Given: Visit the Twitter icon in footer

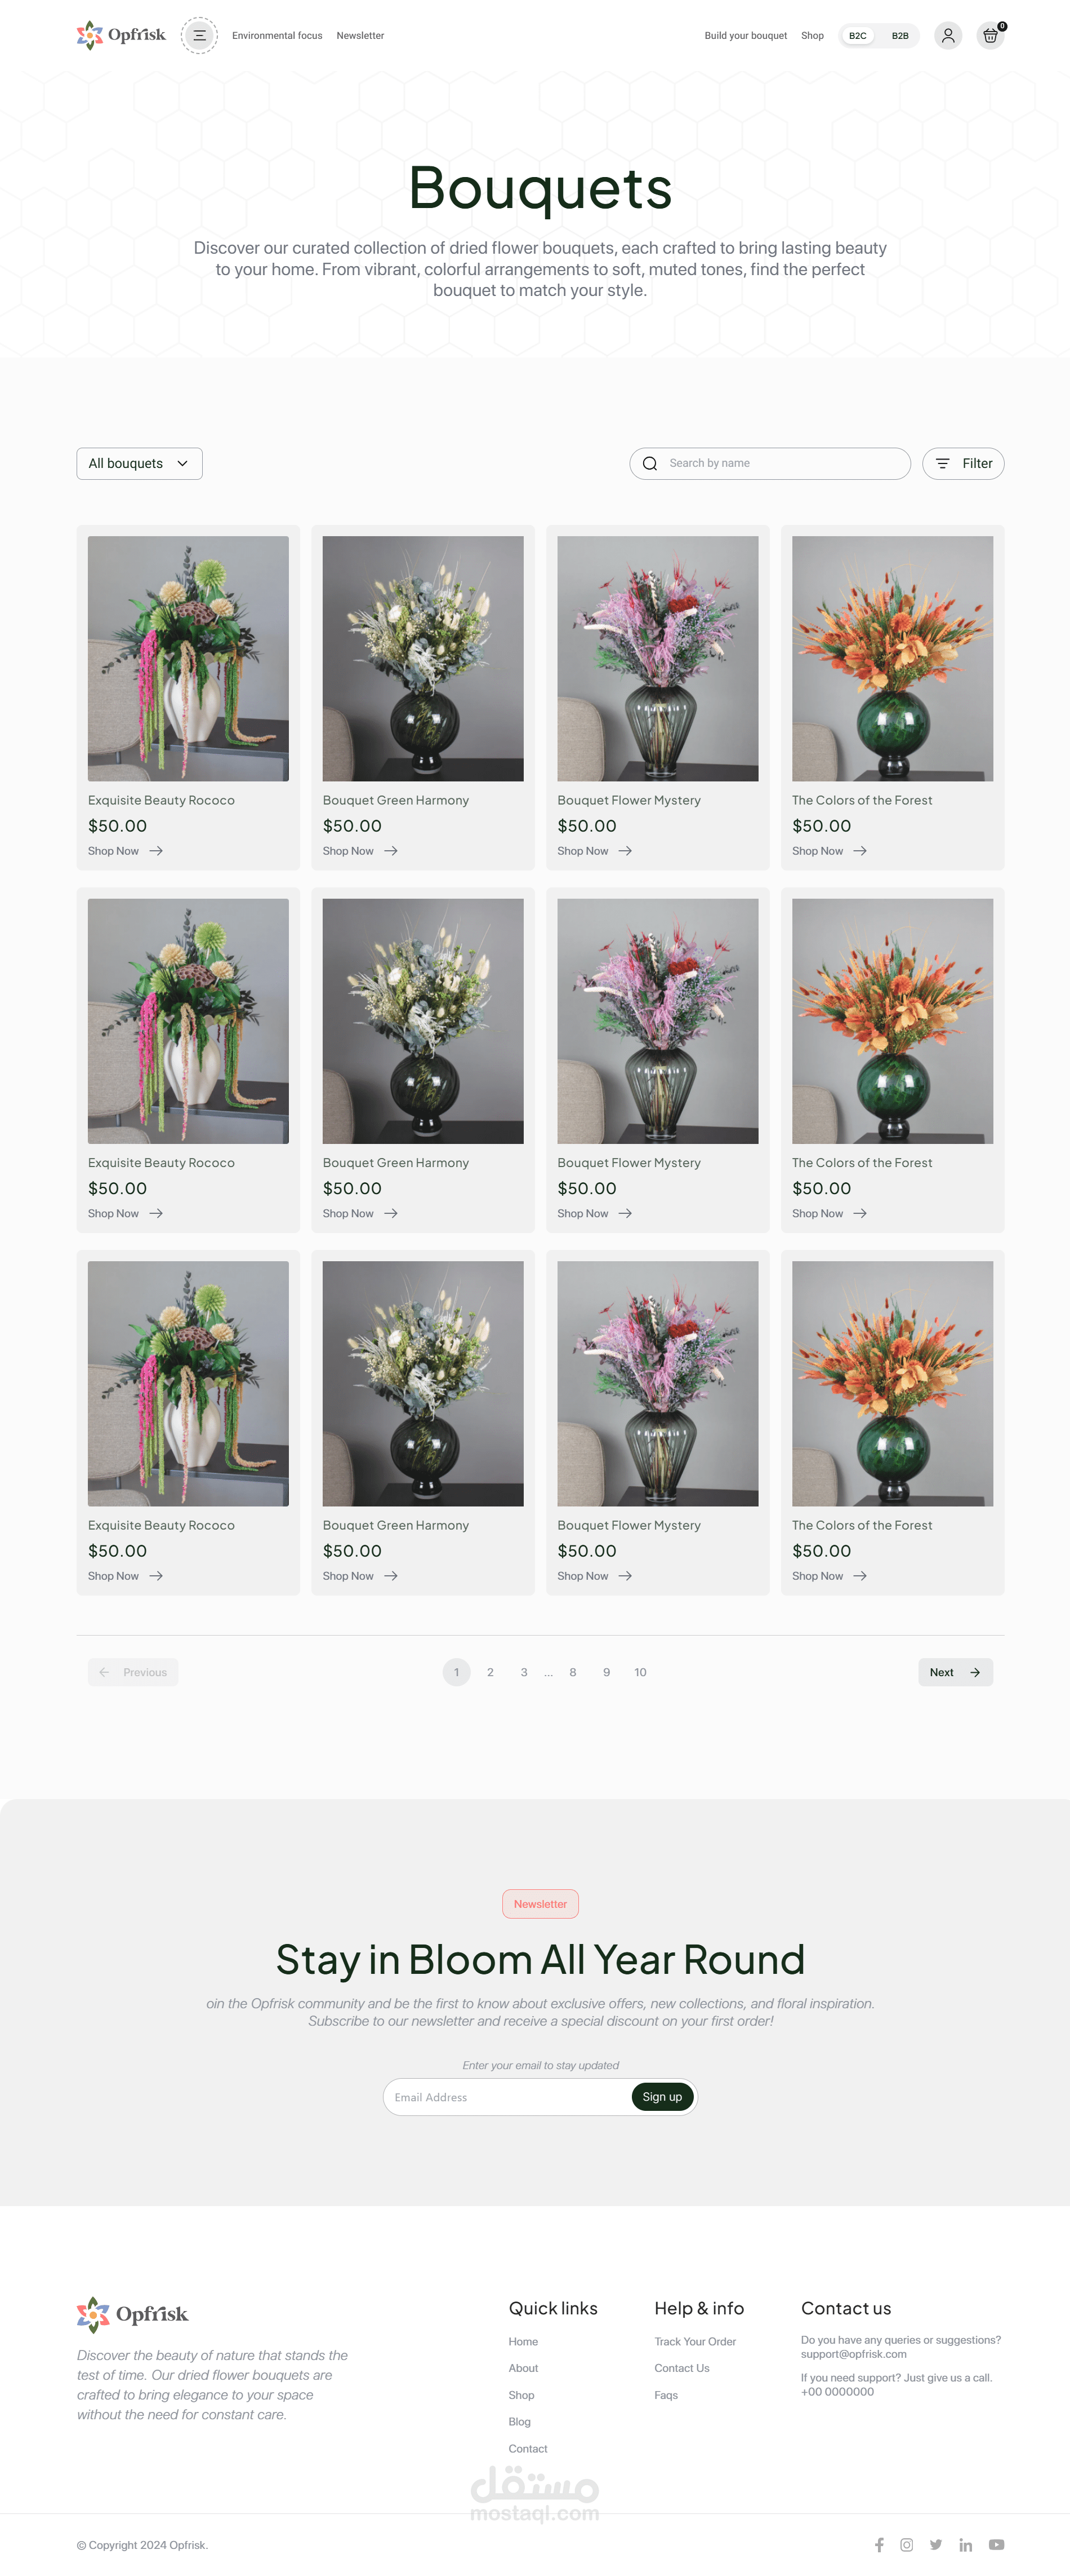Looking at the screenshot, I should (x=935, y=2544).
